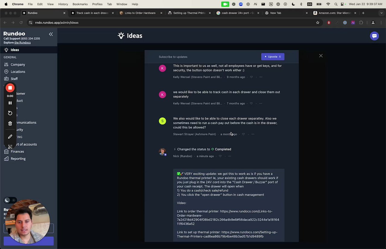Open the Links-to-Order-Hardware rundocs URL
386x249 pixels.
tap(228, 218)
